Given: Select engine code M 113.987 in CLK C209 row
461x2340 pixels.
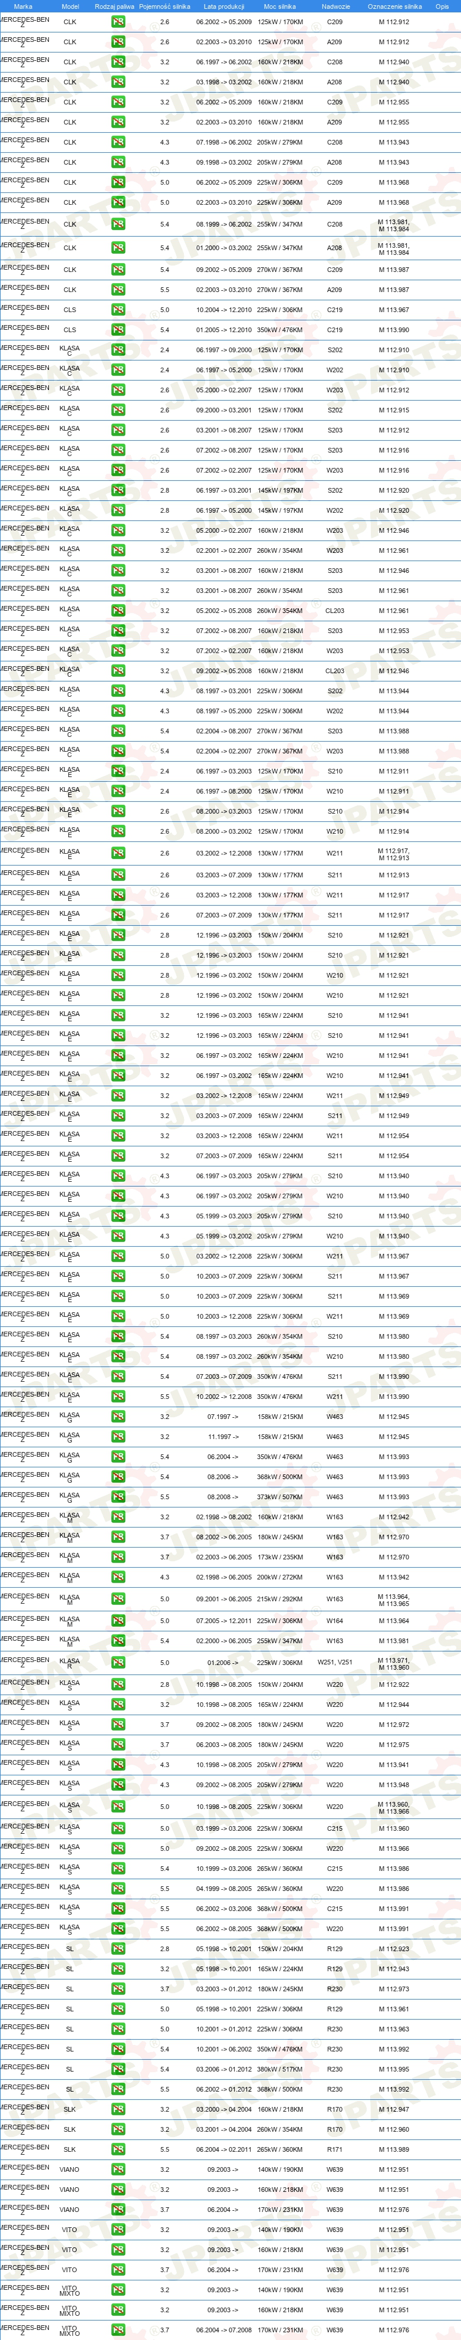Looking at the screenshot, I should pyautogui.click(x=394, y=270).
